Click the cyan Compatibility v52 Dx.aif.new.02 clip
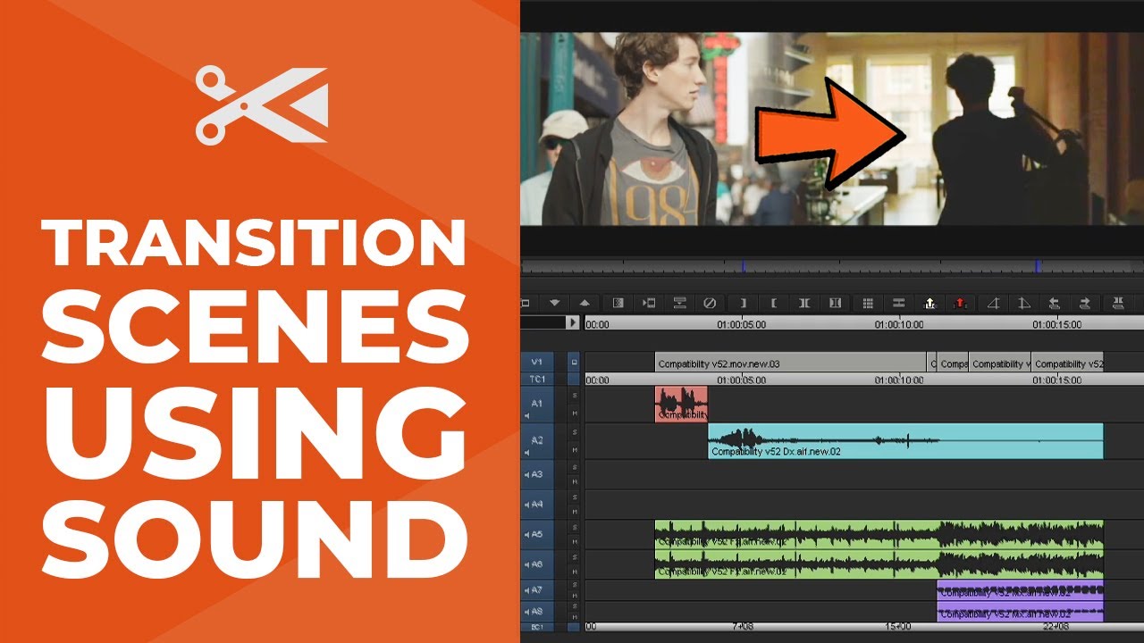The image size is (1144, 643). click(x=905, y=441)
